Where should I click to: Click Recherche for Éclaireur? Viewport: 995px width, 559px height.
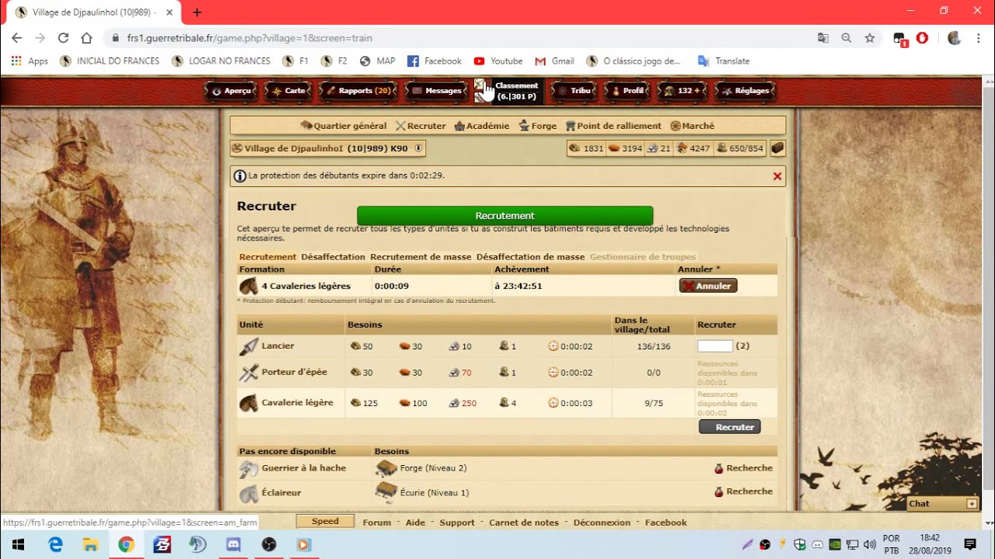tap(744, 491)
